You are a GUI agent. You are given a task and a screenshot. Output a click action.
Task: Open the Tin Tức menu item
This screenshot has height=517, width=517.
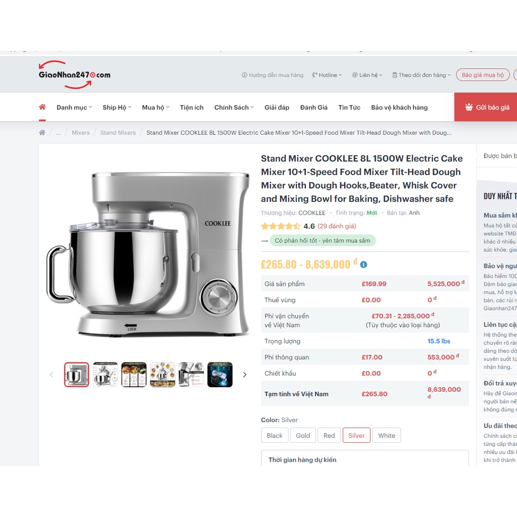click(x=349, y=108)
